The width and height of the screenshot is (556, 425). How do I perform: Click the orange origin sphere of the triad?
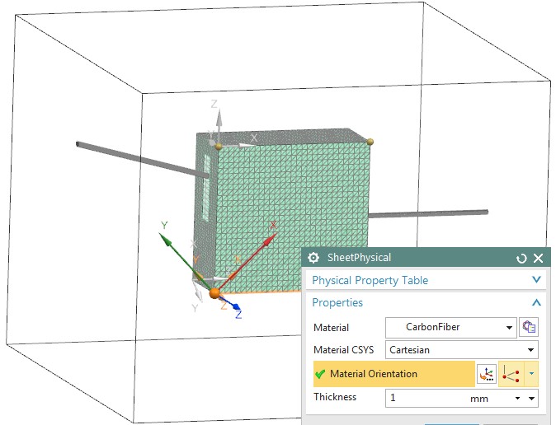click(214, 292)
